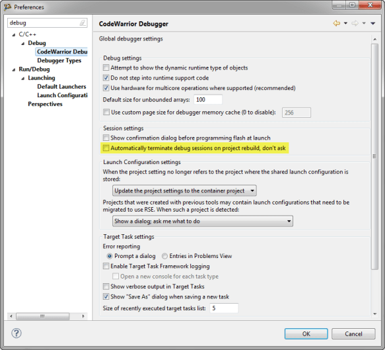The width and height of the screenshot is (385, 350).
Task: Collapse the Launching tree node
Action: (23, 79)
